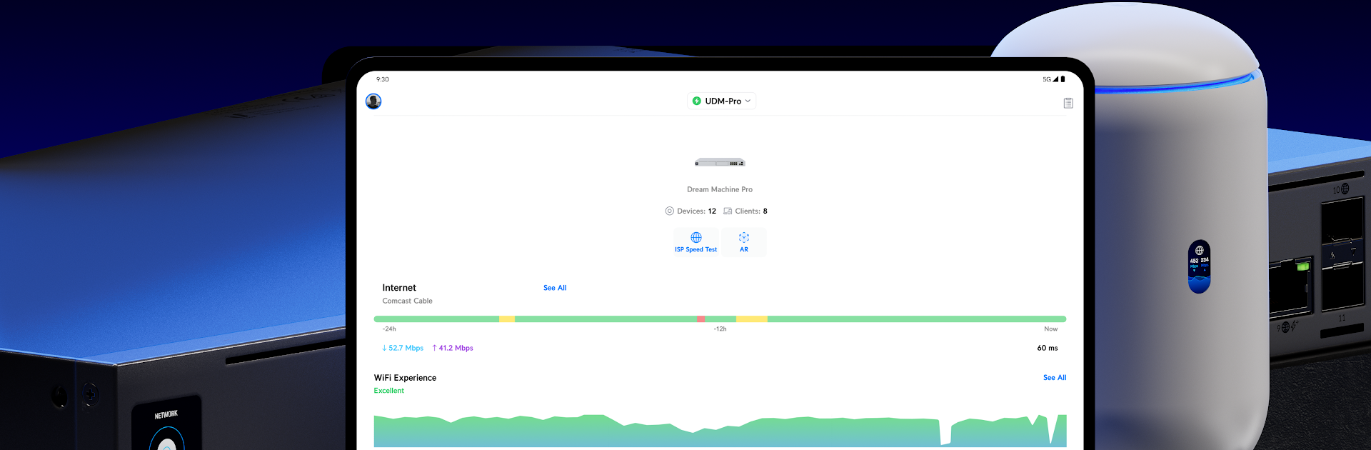Click the wide yellow segment after the -12h mark
1371x450 pixels.
click(x=752, y=319)
